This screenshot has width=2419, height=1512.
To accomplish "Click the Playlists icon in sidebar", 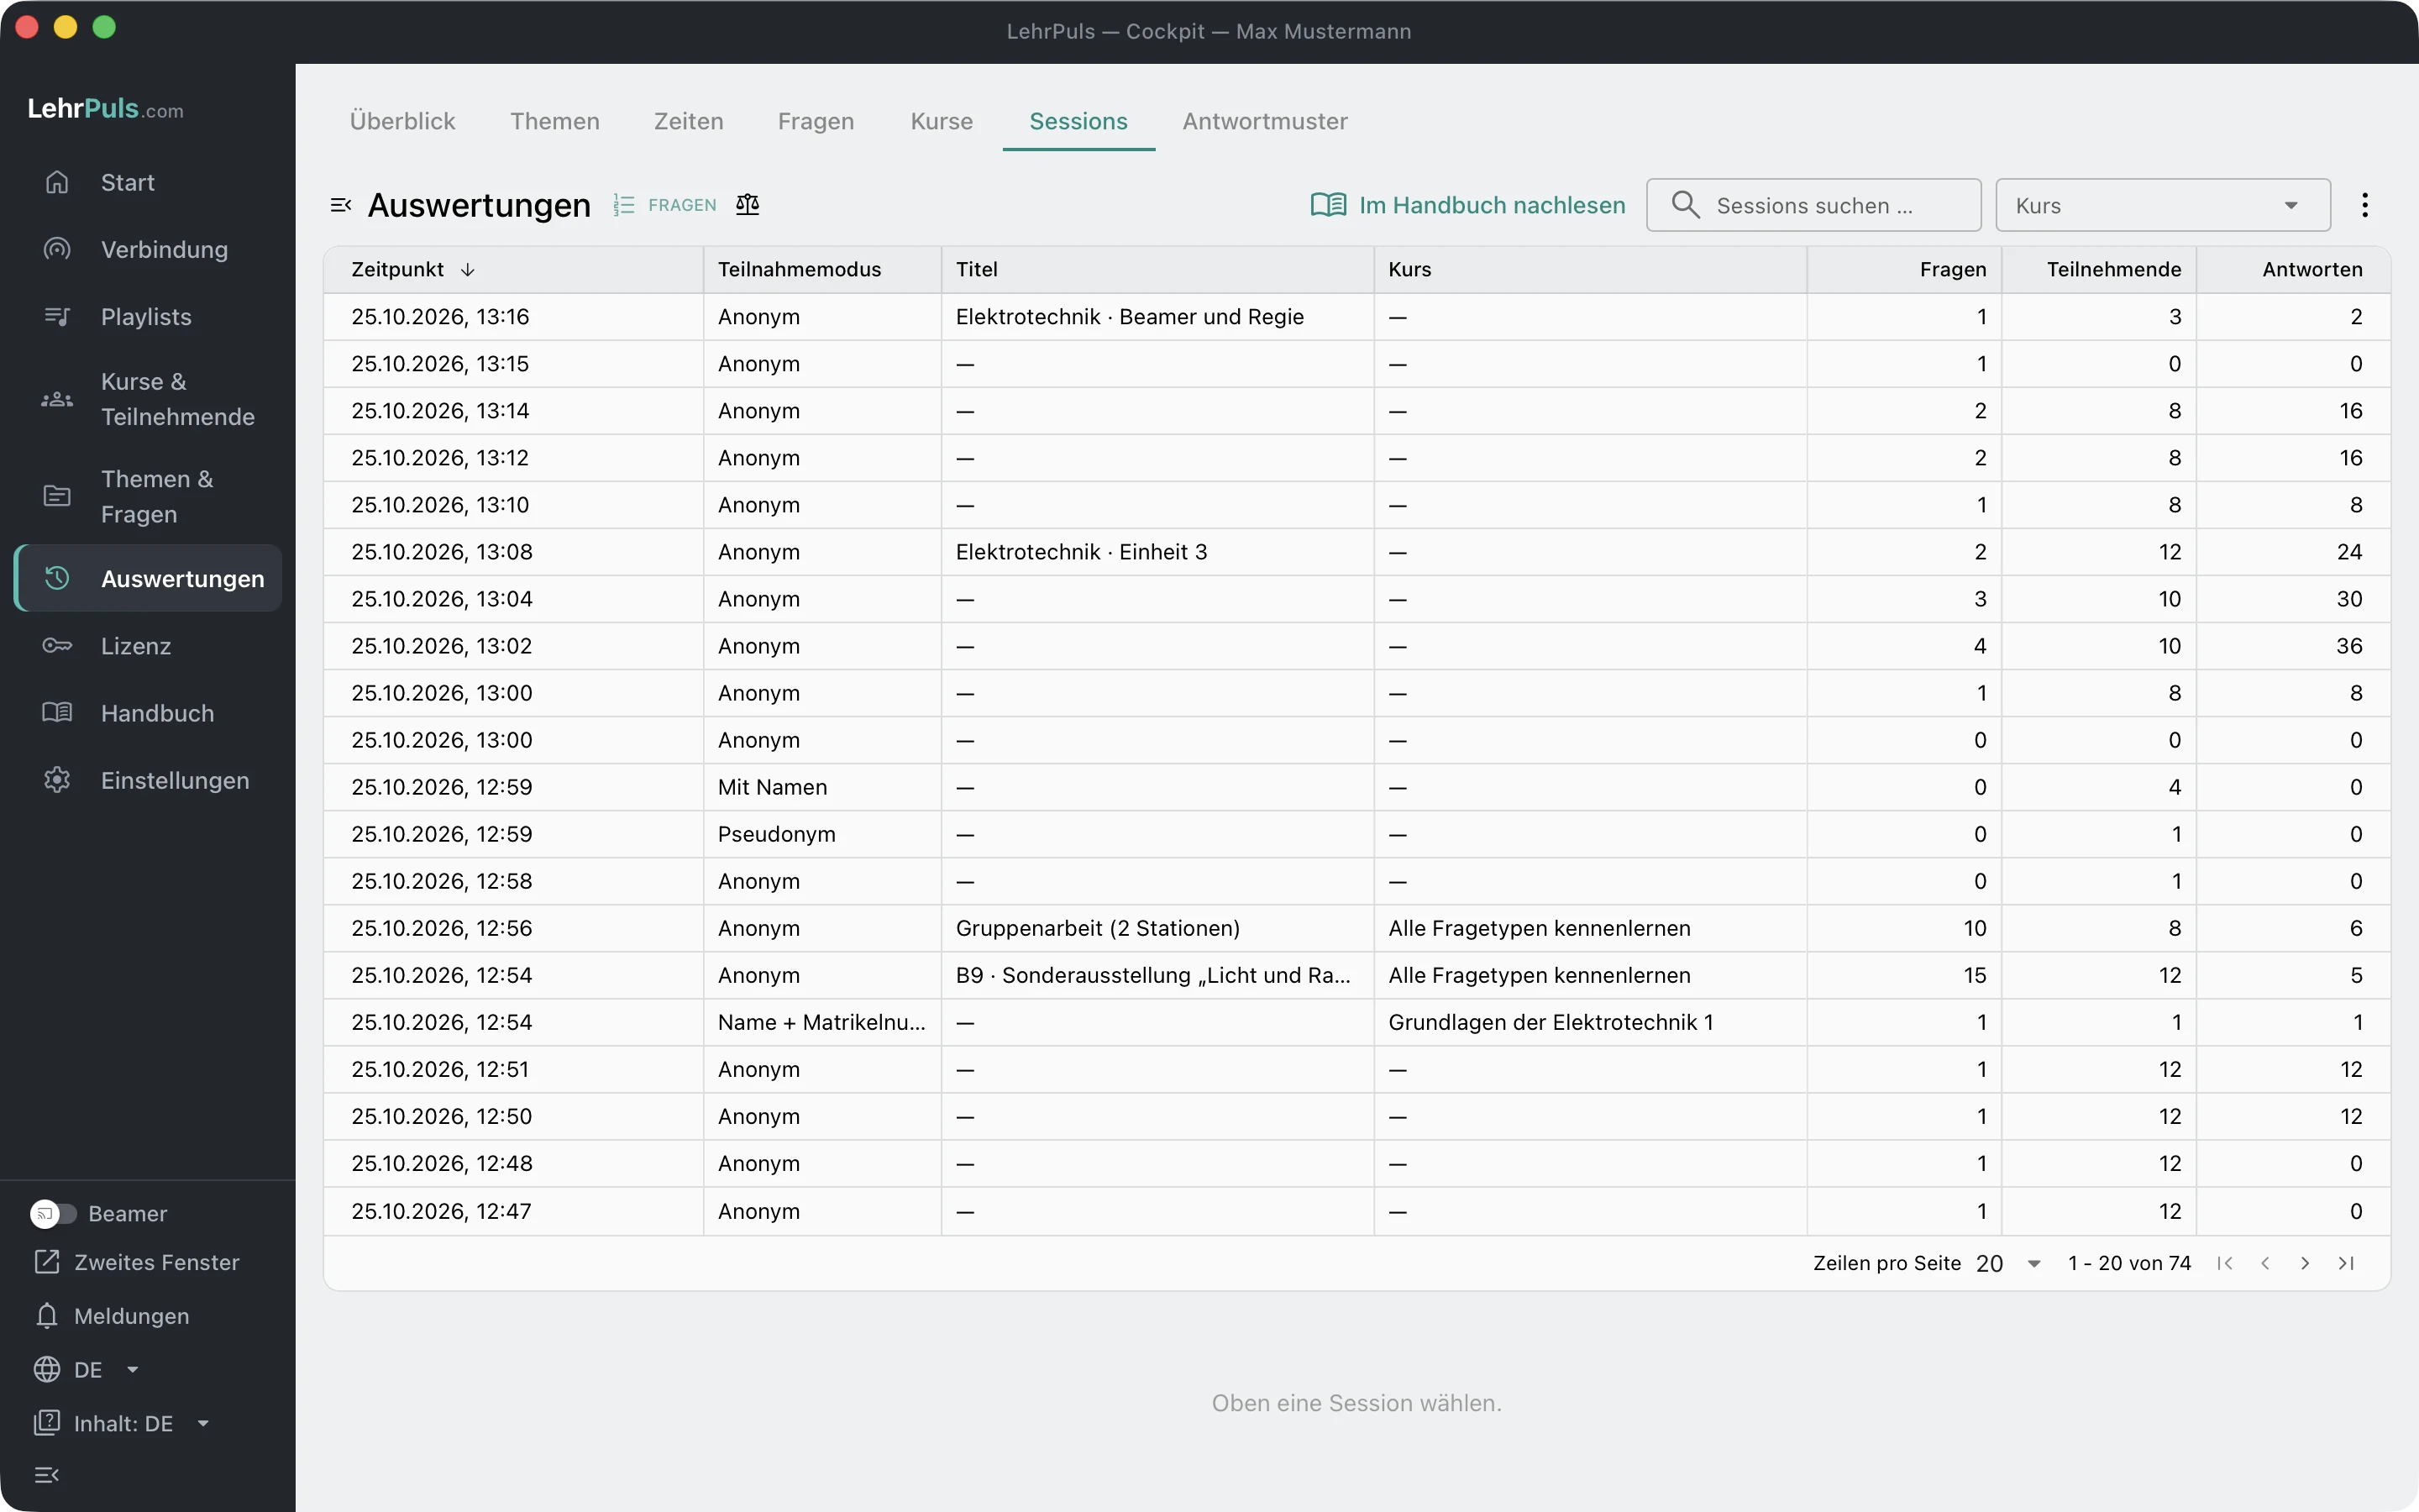I will (x=57, y=316).
